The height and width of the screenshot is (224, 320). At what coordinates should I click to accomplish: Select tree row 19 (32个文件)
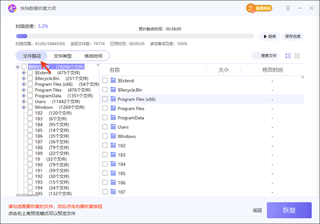coord(51,159)
